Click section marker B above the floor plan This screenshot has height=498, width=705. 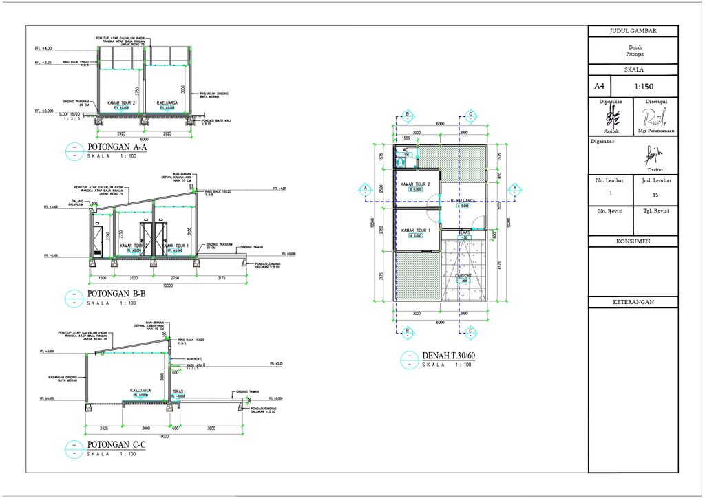coord(408,115)
